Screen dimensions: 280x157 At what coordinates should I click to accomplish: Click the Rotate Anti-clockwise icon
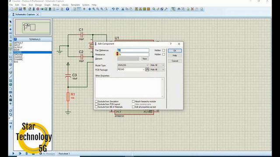click(x=10, y=115)
